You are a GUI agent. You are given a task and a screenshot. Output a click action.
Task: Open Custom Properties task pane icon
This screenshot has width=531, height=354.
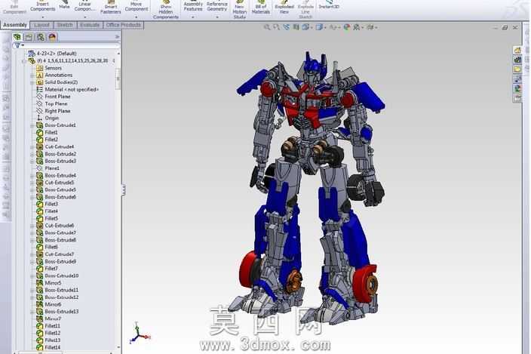[517, 98]
